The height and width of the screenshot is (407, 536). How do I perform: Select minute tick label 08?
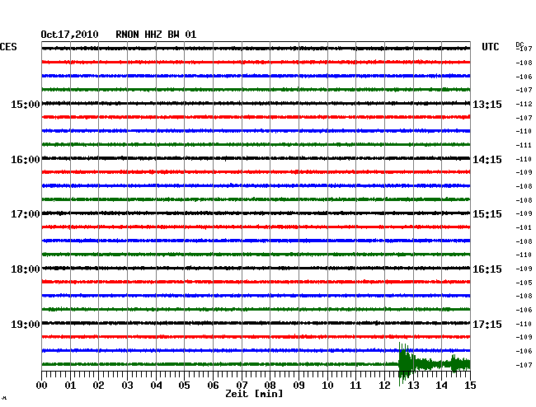coord(270,386)
